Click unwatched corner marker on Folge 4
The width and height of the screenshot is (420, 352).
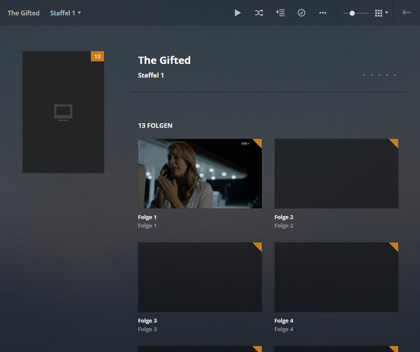[x=395, y=246]
